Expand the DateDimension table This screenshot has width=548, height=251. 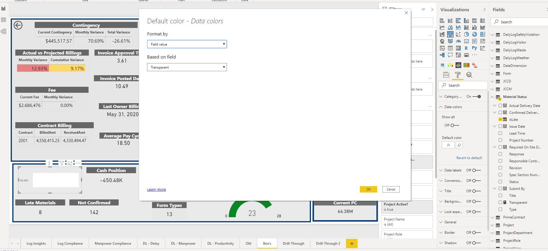[x=492, y=66]
